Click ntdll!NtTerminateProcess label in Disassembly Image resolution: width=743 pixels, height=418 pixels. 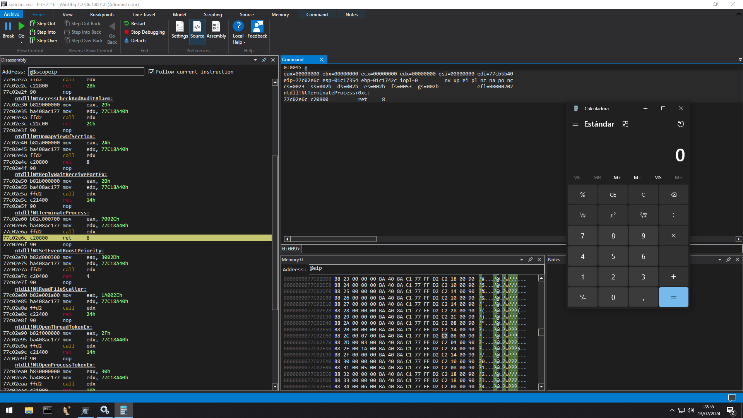[52, 213]
